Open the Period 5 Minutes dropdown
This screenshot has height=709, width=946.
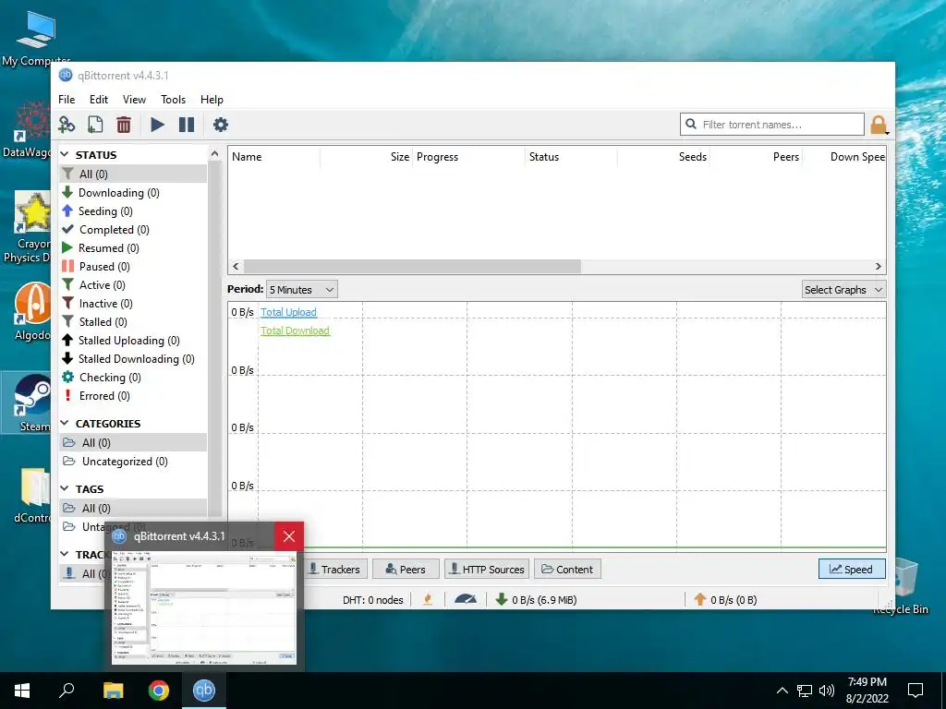coord(302,289)
